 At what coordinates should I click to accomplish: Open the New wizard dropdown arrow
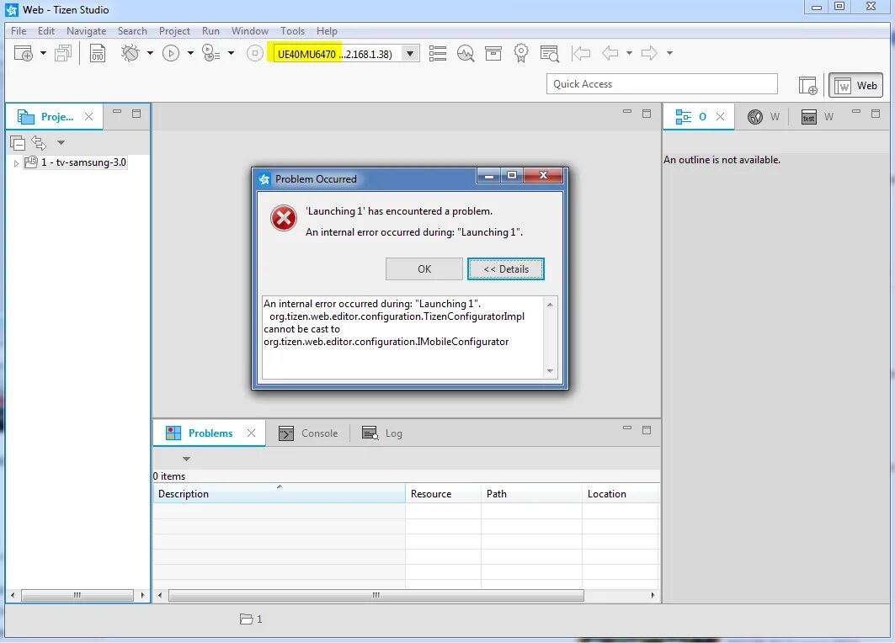43,54
